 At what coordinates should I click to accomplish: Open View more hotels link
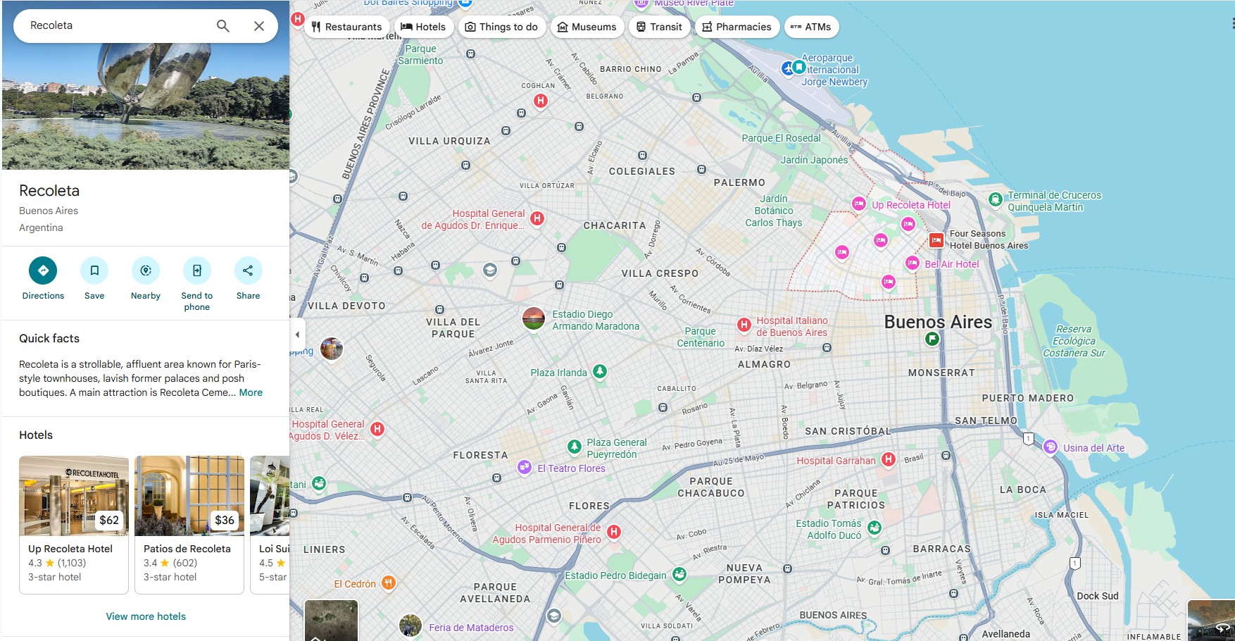[x=146, y=616]
